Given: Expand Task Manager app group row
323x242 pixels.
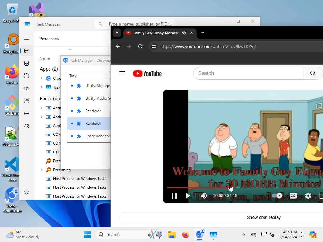Looking at the screenshot, I should click(x=41, y=87).
